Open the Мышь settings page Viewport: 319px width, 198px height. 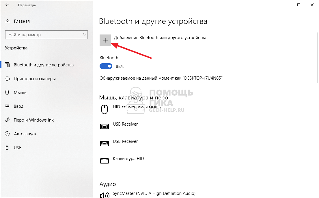point(20,93)
